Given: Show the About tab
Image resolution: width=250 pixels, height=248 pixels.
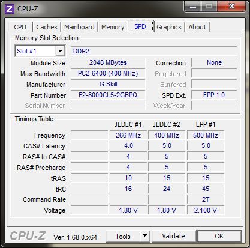Looking at the screenshot, I should (197, 27).
